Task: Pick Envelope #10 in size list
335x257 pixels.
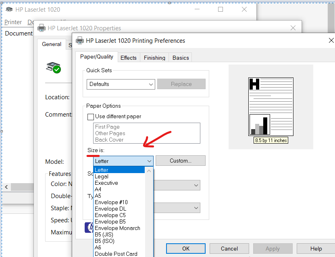Action: coord(111,202)
